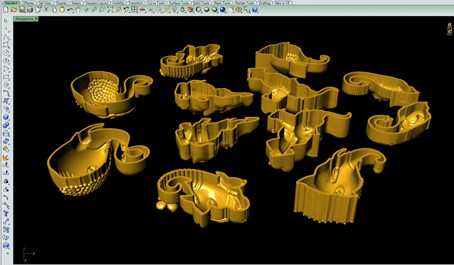Image resolution: width=454 pixels, height=265 pixels.
Task: Select the Circle drawing tool
Action: coord(6,53)
